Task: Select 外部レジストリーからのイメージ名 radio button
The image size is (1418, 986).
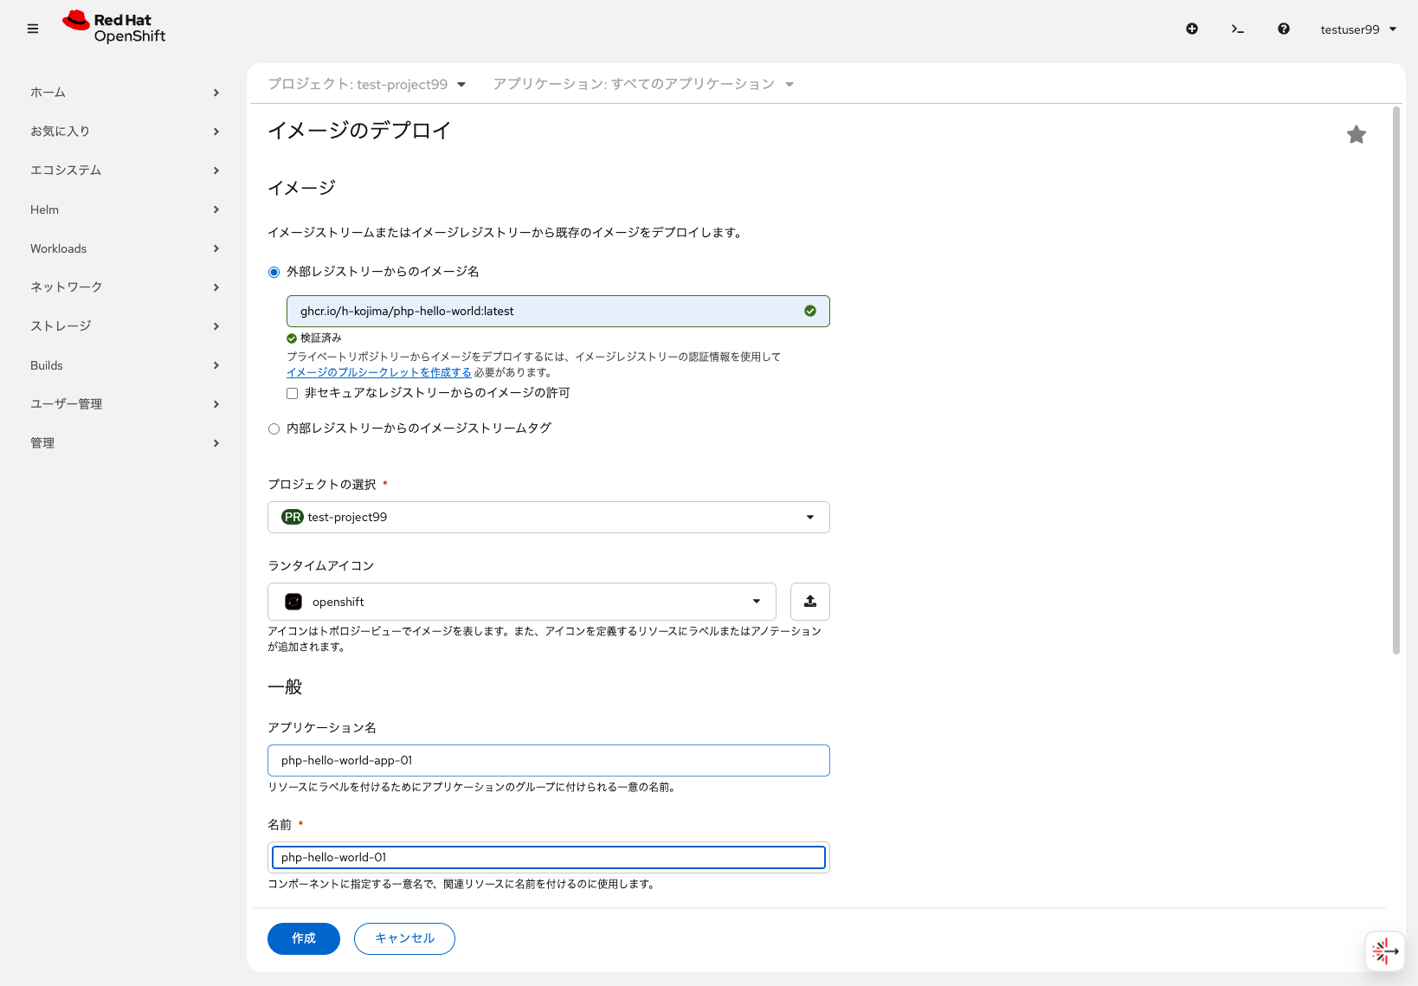Action: point(274,271)
